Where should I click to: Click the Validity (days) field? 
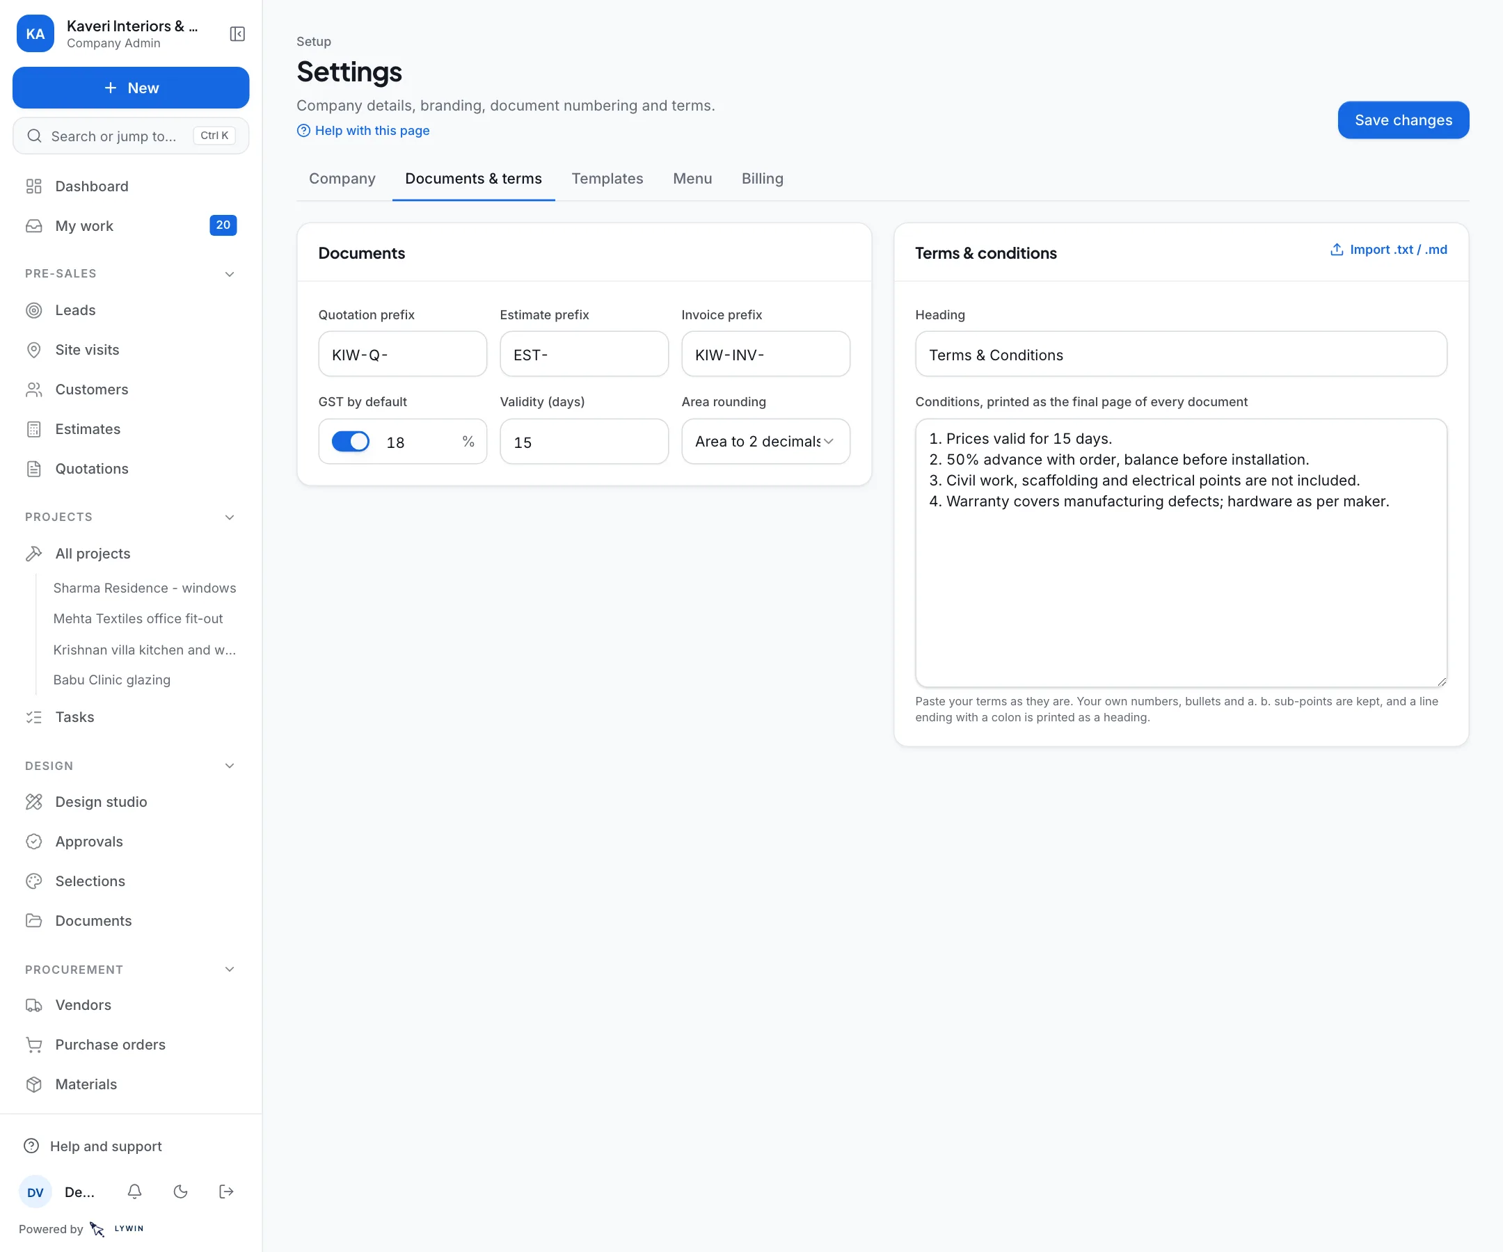pos(584,442)
